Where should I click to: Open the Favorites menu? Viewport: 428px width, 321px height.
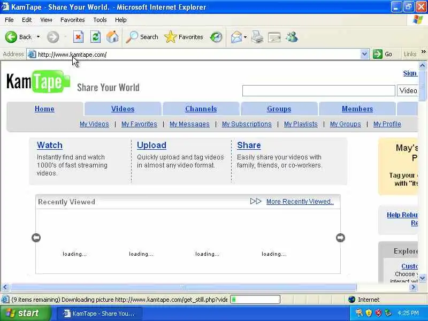point(73,20)
